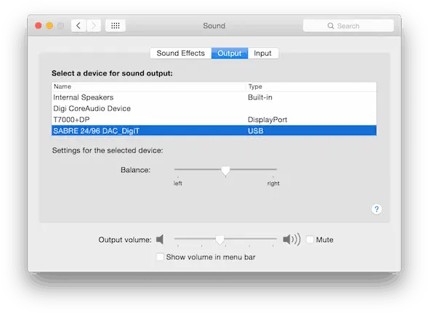Click the "right" balance label
The image size is (428, 313).
(273, 184)
